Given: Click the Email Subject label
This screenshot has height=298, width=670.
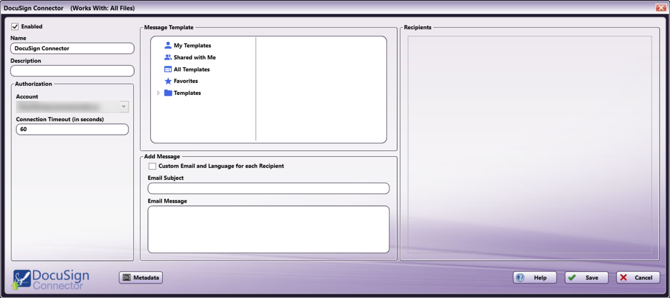Looking at the screenshot, I should pos(166,178).
